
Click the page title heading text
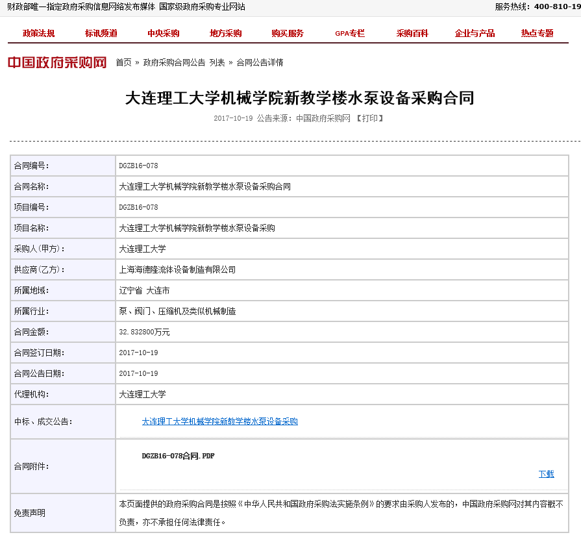click(x=299, y=98)
